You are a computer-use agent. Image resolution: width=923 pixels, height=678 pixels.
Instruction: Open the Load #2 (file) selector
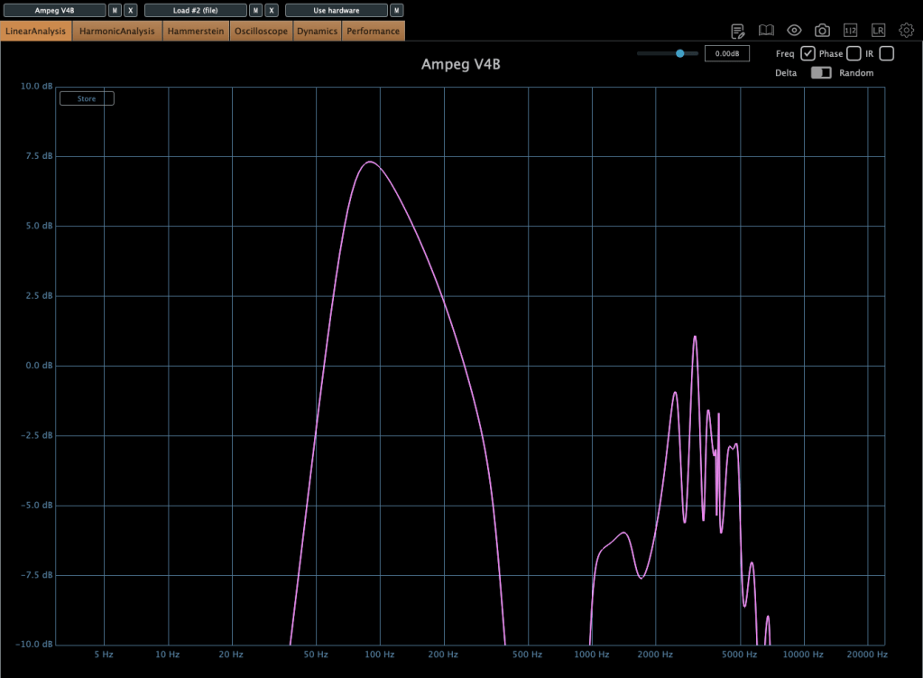195,10
